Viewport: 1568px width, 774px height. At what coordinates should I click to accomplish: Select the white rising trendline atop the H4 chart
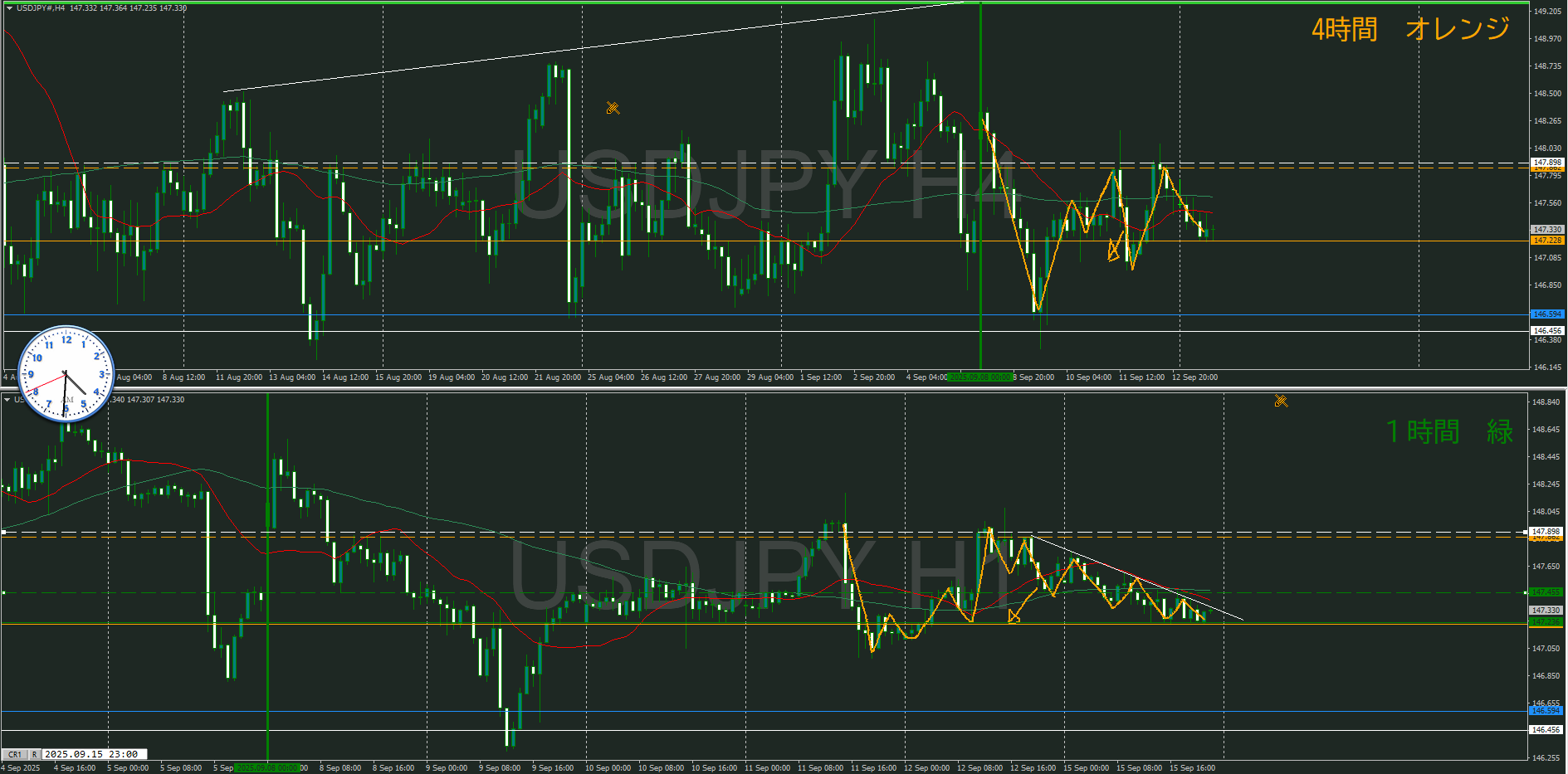tap(593, 46)
